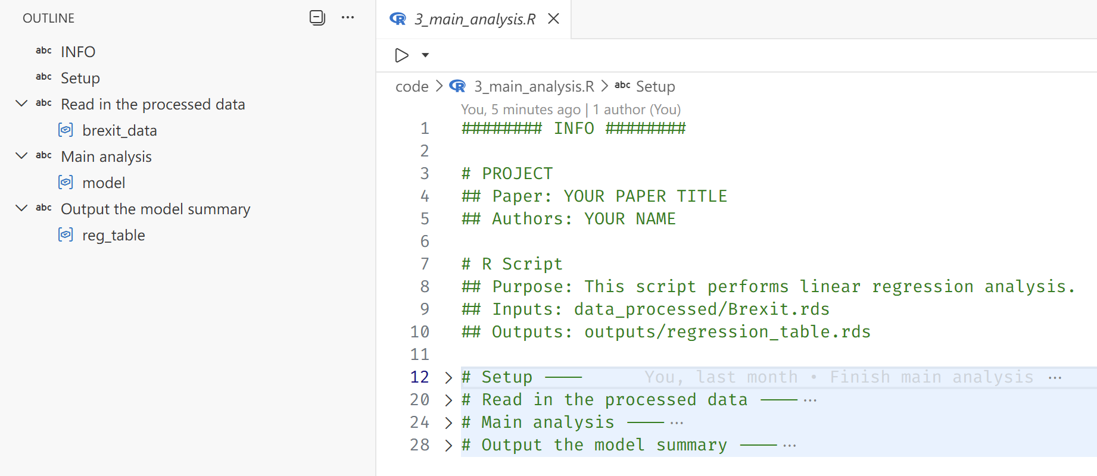Image resolution: width=1097 pixels, height=476 pixels.
Task: Click the reg_table variable icon in outline
Action: (66, 235)
